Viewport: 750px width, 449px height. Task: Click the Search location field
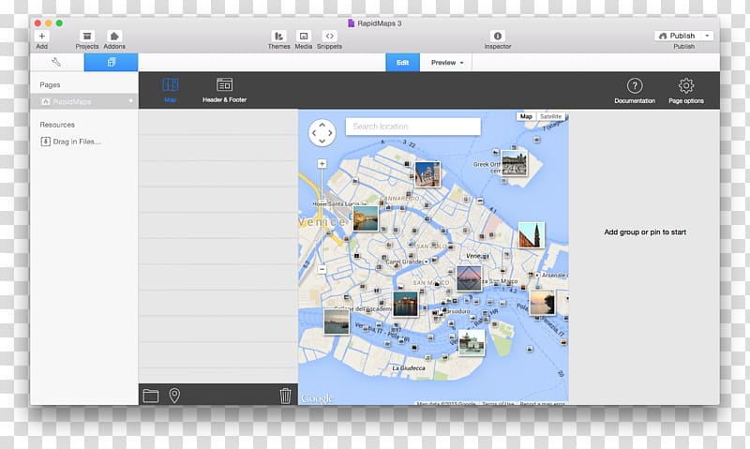(x=412, y=127)
